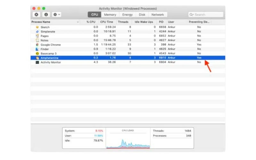Select the Basecamp 3 process name

pos(49,53)
